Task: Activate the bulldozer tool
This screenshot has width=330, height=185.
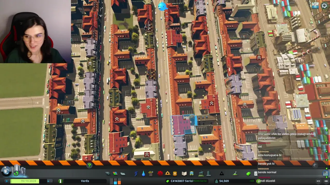Action: (326, 173)
